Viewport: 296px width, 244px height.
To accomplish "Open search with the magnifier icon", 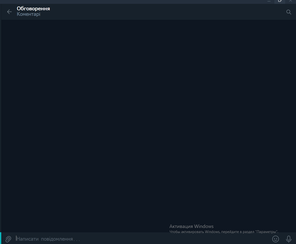I will coord(289,12).
